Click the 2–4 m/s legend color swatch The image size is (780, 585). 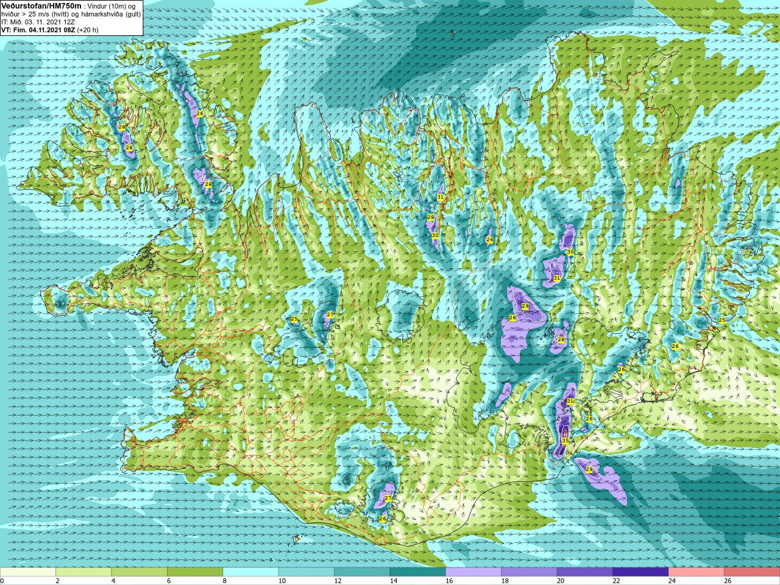pyautogui.click(x=83, y=572)
